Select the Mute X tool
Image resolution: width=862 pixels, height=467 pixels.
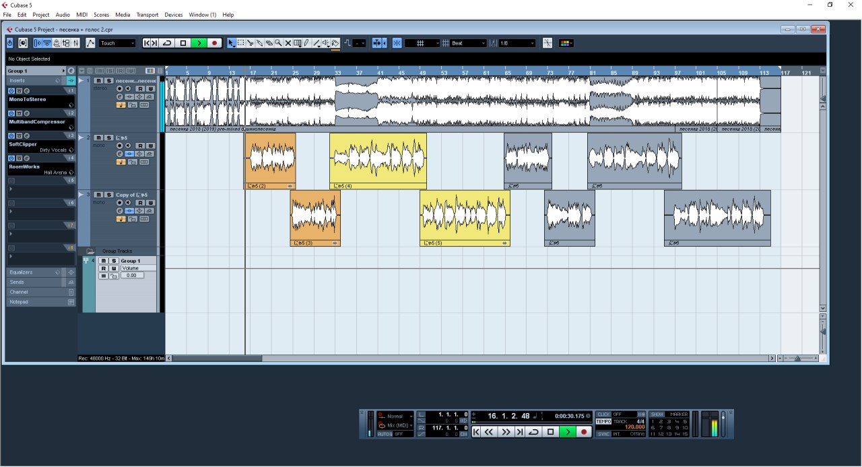tap(288, 43)
